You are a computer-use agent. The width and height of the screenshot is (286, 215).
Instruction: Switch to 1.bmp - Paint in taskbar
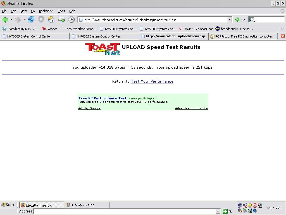(x=87, y=205)
